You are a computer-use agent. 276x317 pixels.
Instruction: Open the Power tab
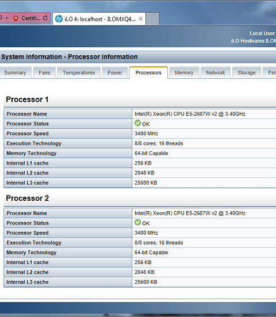point(114,72)
